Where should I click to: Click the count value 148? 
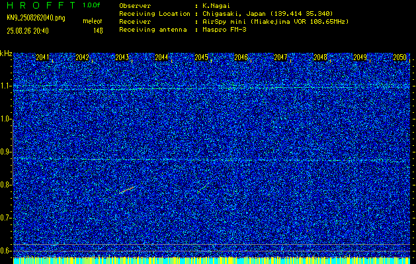pyautogui.click(x=98, y=31)
